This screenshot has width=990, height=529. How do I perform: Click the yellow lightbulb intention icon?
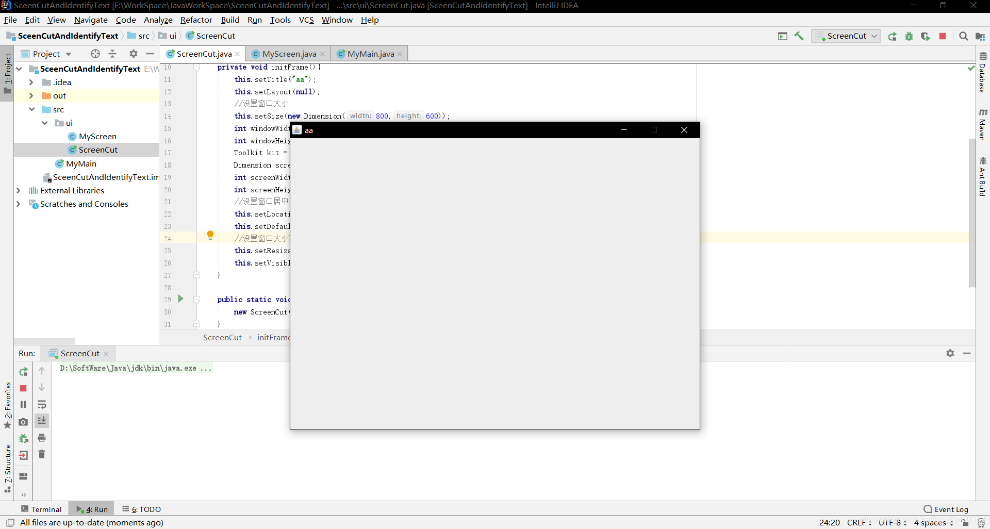(x=210, y=236)
